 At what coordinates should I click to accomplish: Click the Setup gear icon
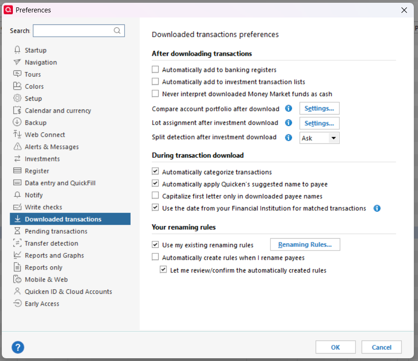pyautogui.click(x=17, y=98)
